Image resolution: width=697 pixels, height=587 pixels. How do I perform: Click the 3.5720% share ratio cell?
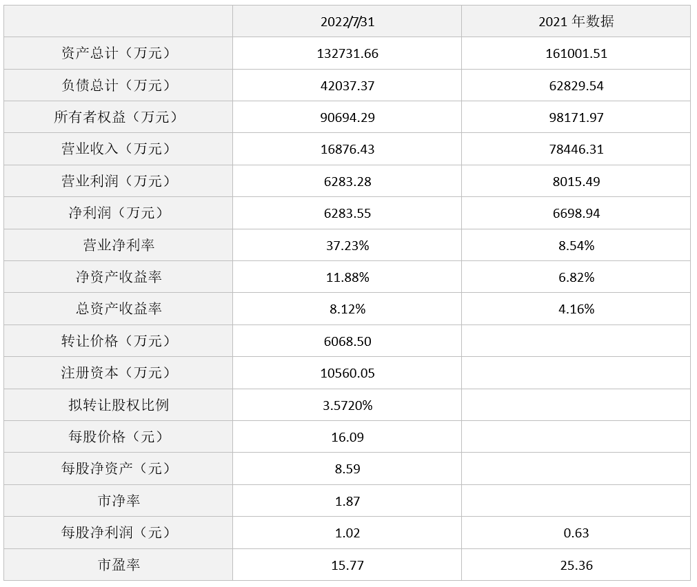point(347,406)
